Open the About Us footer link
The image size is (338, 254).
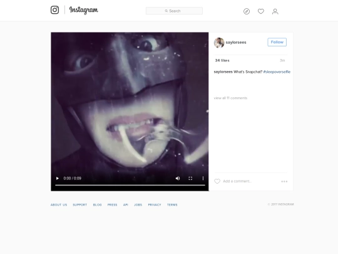click(59, 204)
